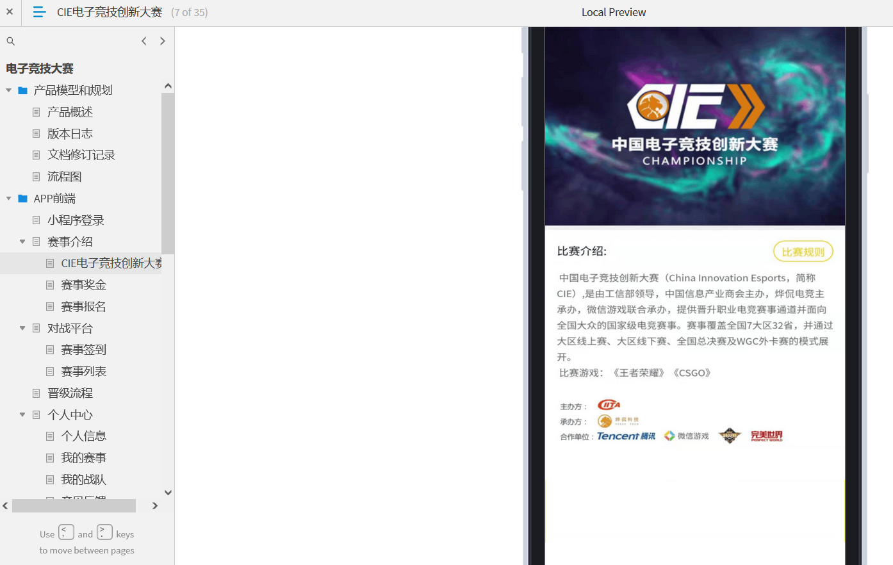The width and height of the screenshot is (893, 565).
Task: Collapse the 个人中心 tree node
Action: pyautogui.click(x=22, y=414)
